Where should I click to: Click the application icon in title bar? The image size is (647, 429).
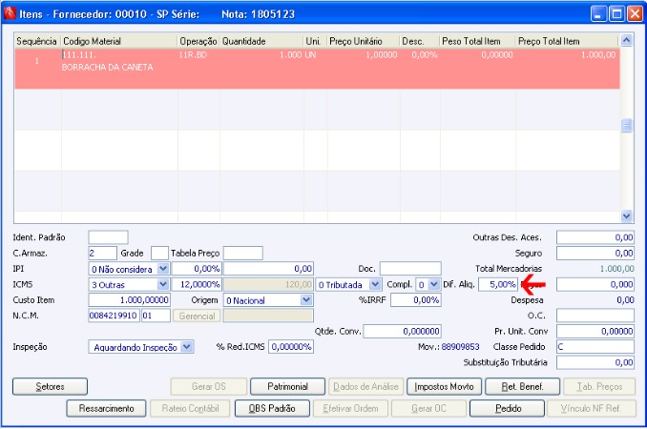[x=10, y=13]
